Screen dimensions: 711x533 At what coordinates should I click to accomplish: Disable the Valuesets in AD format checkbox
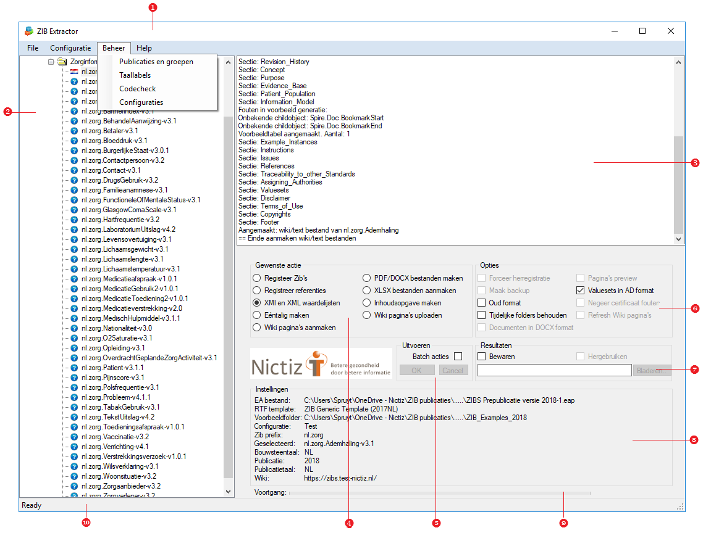pyautogui.click(x=580, y=291)
